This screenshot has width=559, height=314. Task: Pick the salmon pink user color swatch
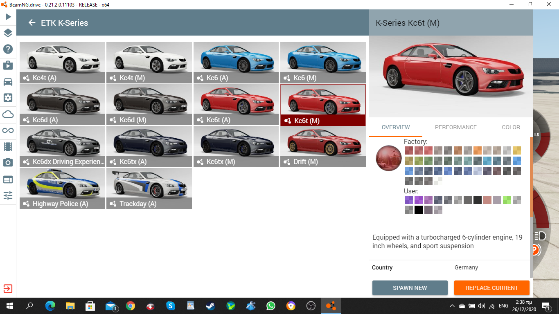click(487, 200)
